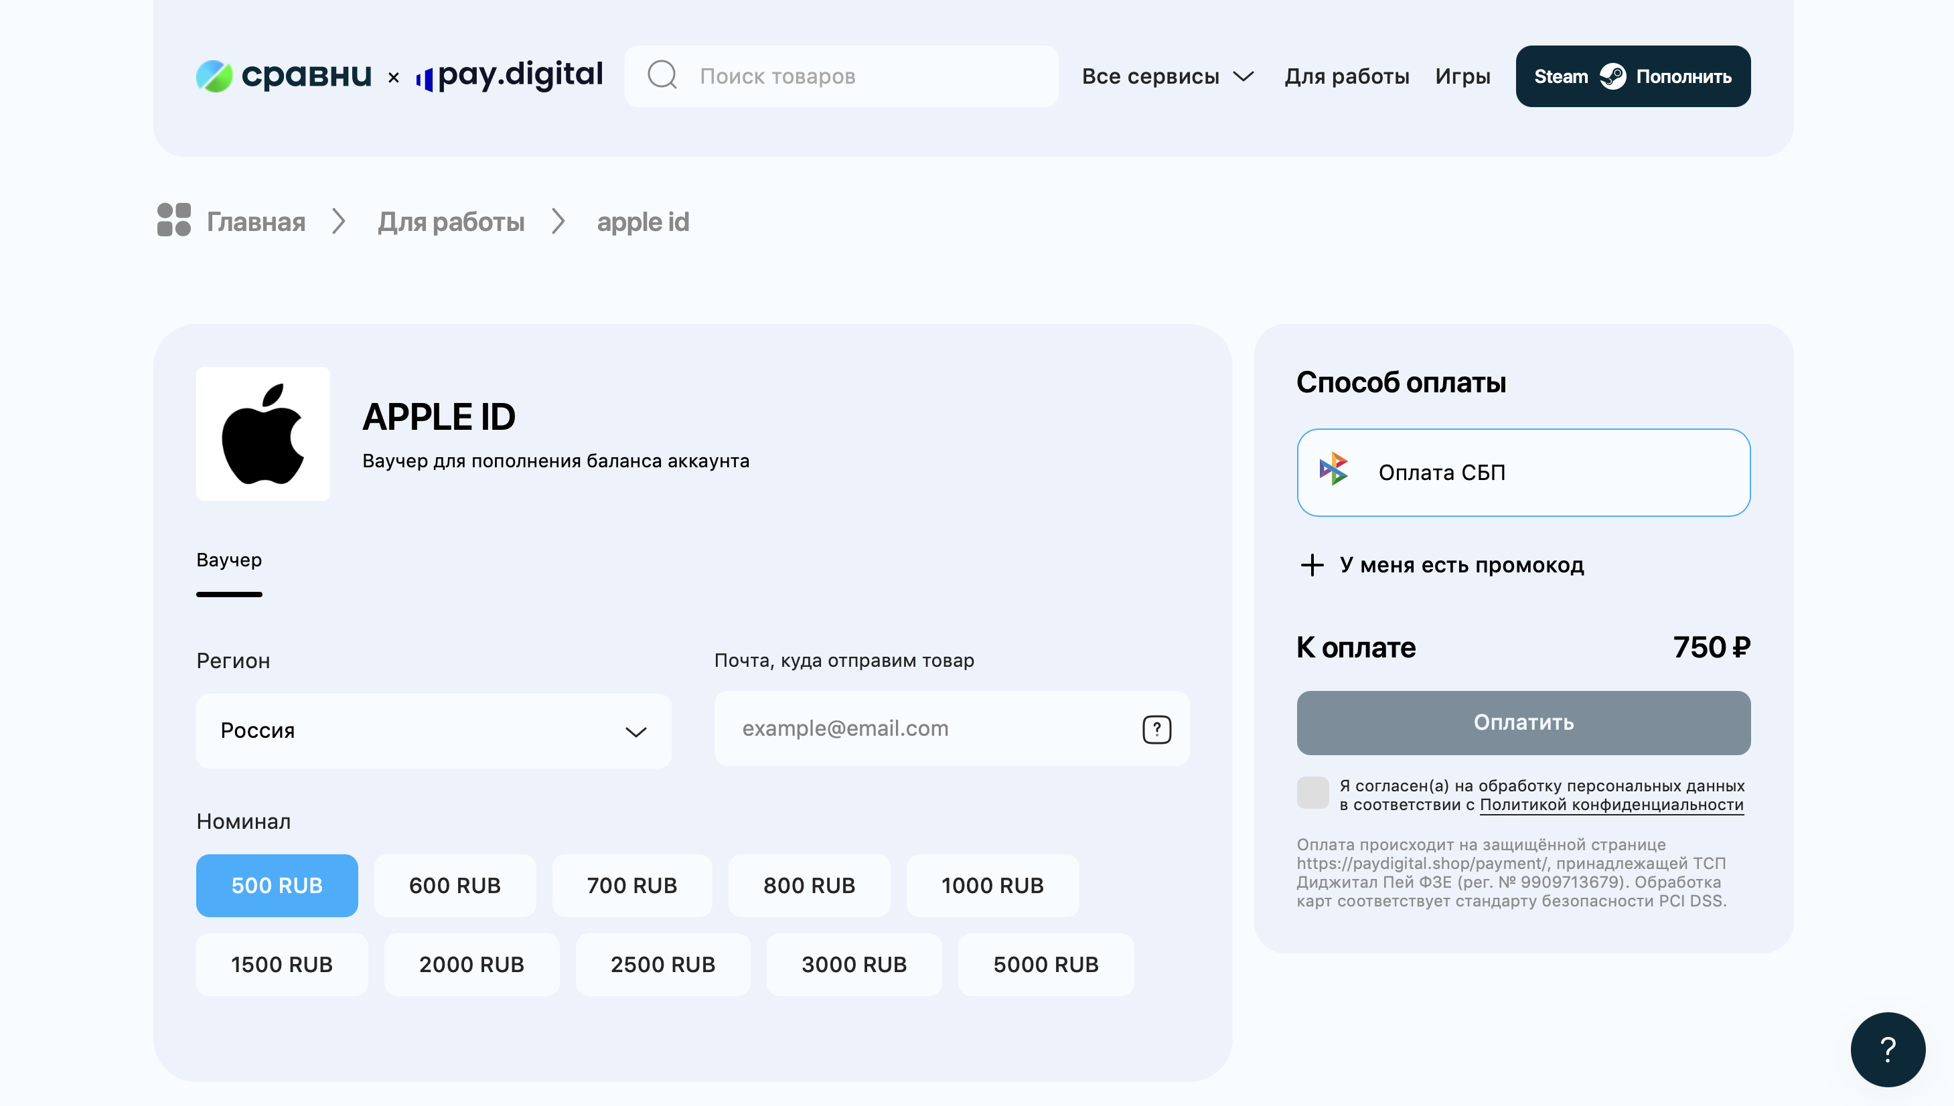This screenshot has width=1954, height=1106.
Task: Open the help chat round button
Action: point(1887,1049)
